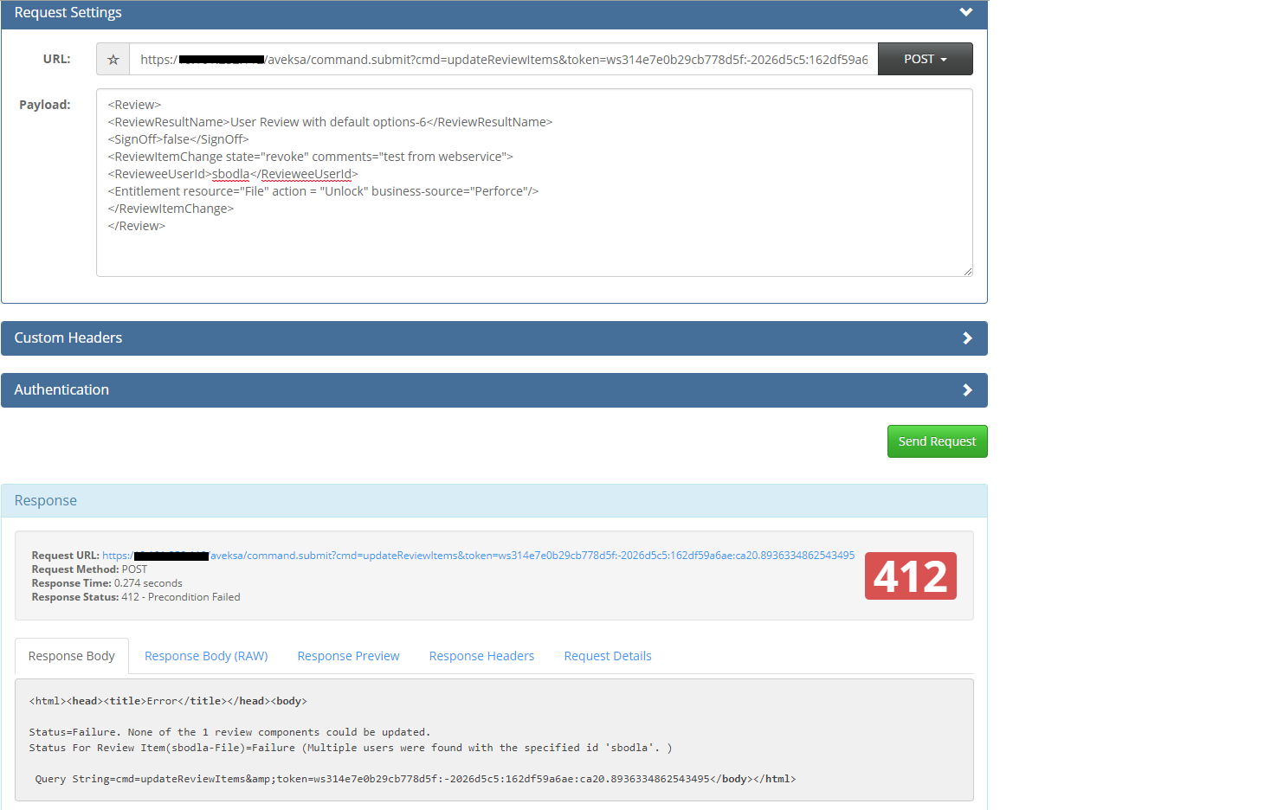Click inside the URL input field

[x=502, y=59]
